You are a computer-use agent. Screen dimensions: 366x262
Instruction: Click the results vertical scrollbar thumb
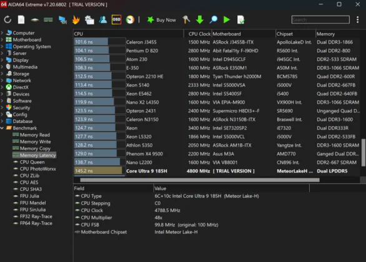(364, 153)
